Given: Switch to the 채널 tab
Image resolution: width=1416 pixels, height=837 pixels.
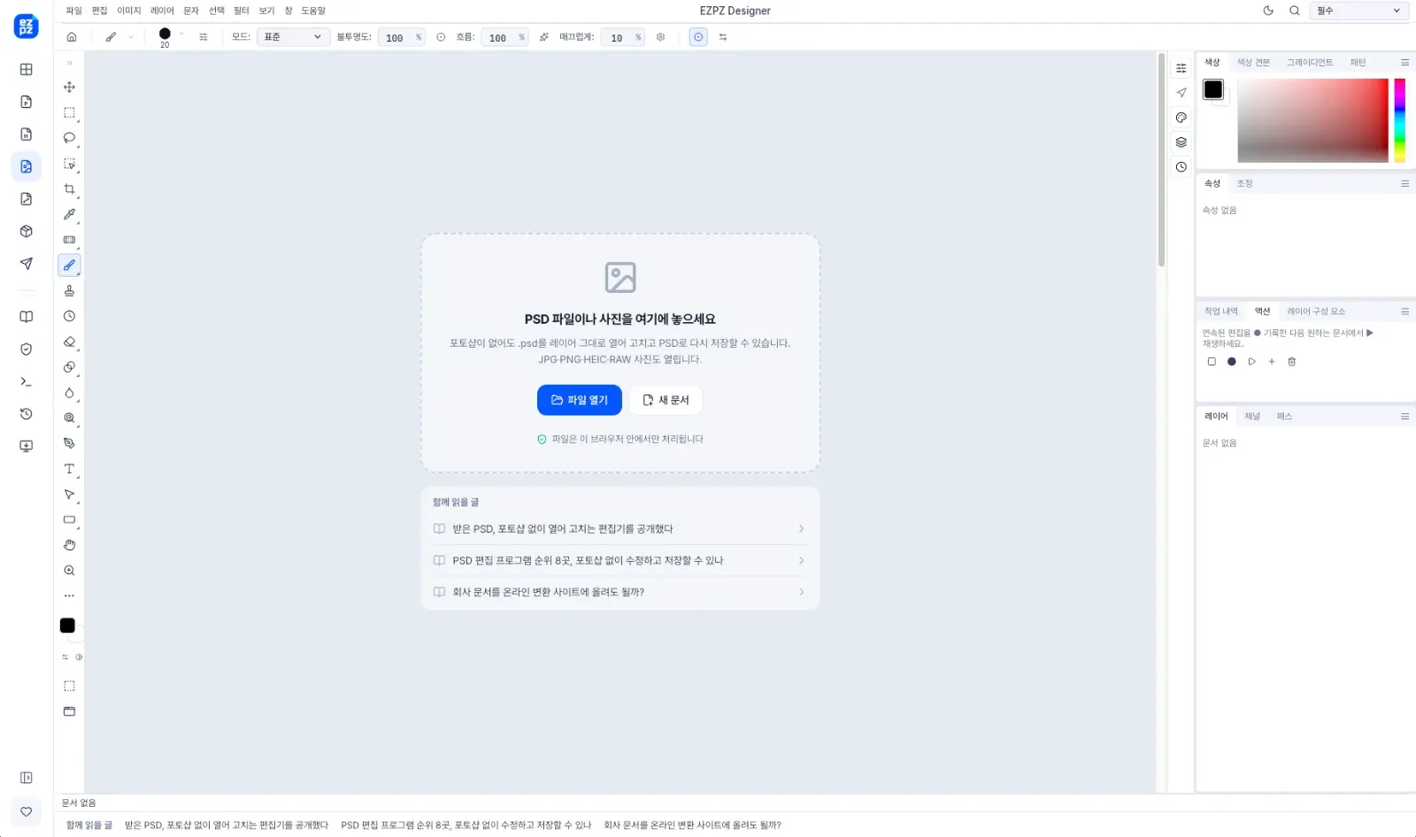Looking at the screenshot, I should coord(1251,416).
